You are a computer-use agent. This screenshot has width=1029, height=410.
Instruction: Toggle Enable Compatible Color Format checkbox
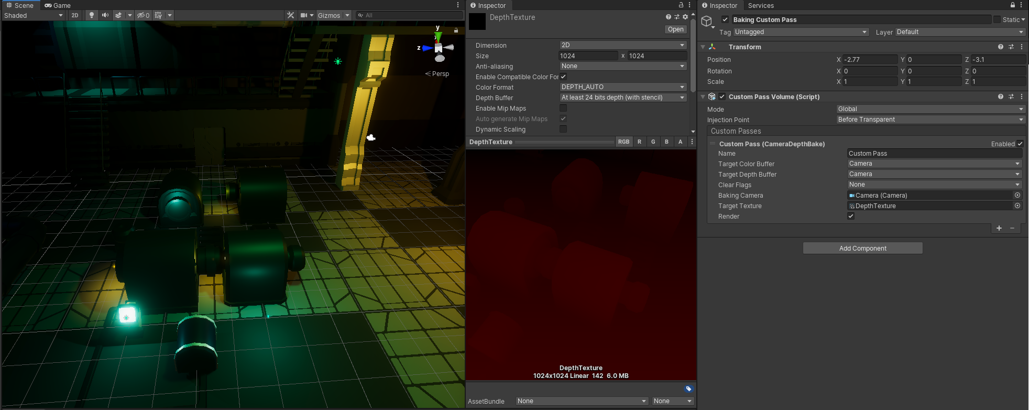(x=563, y=77)
